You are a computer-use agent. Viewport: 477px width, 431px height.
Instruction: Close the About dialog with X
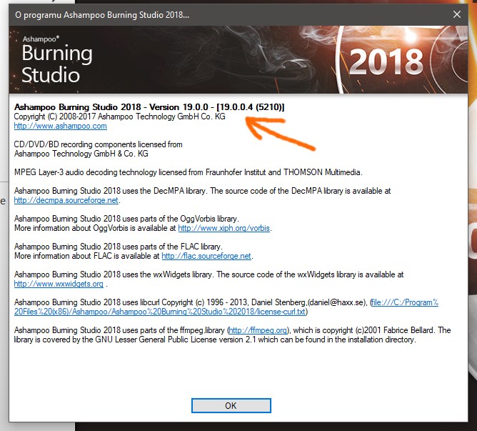click(x=457, y=14)
